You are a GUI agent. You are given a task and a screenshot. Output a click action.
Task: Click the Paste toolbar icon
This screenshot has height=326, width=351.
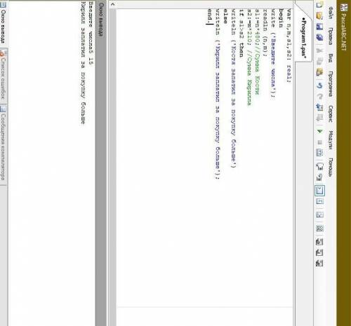click(x=319, y=72)
